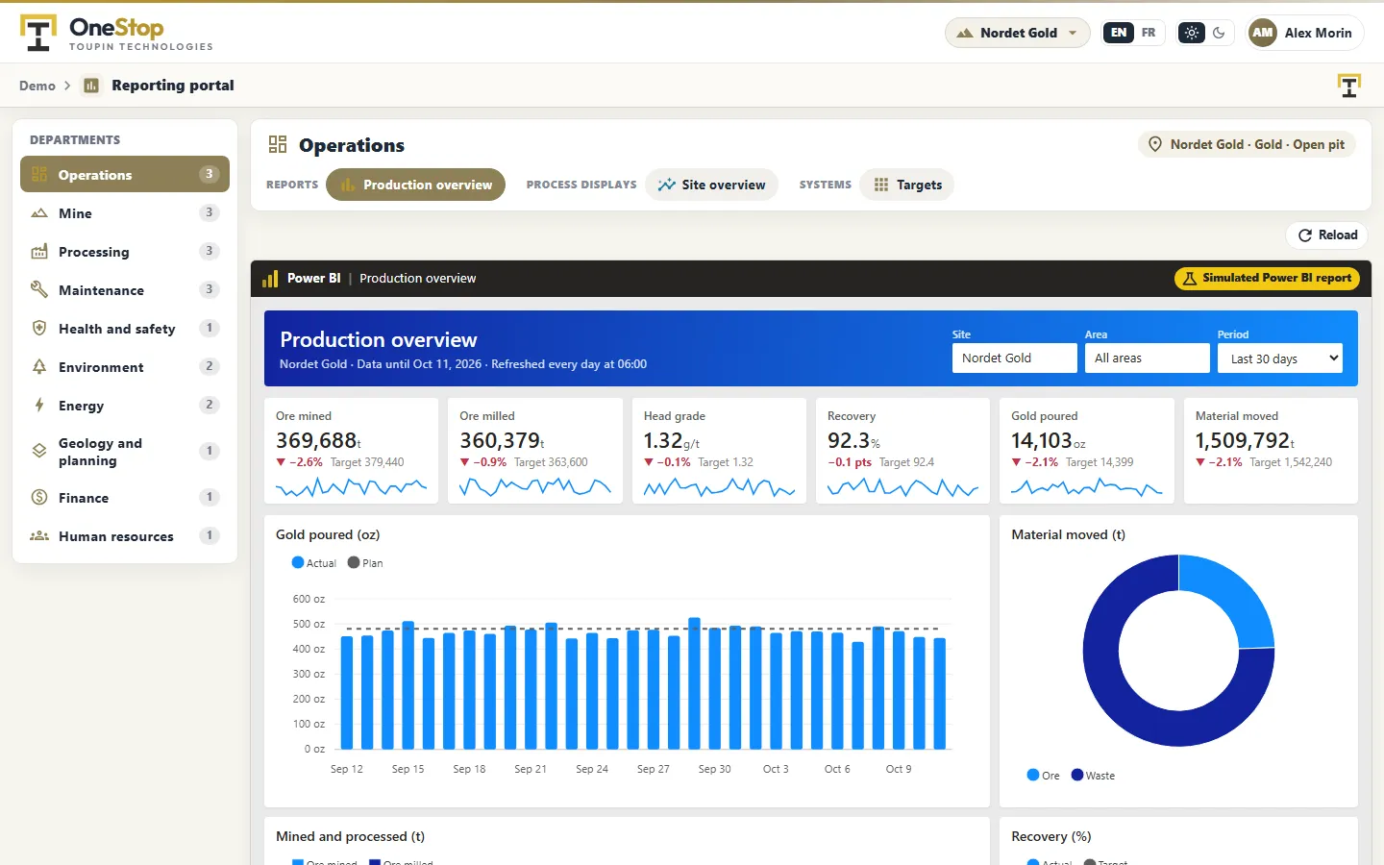Click the Processing factory icon

[x=39, y=252]
